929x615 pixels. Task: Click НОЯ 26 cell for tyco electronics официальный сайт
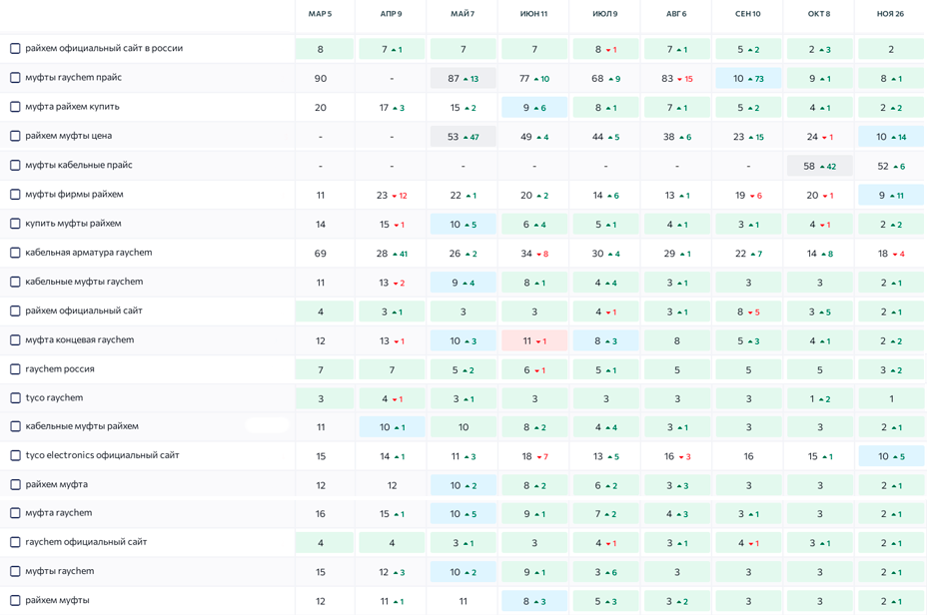pos(890,456)
